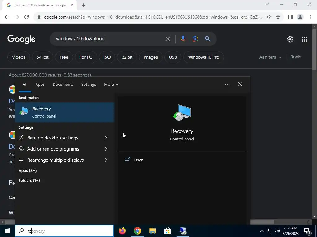This screenshot has height=237, width=317.
Task: Filter results by 64-bit chip
Action: point(42,57)
